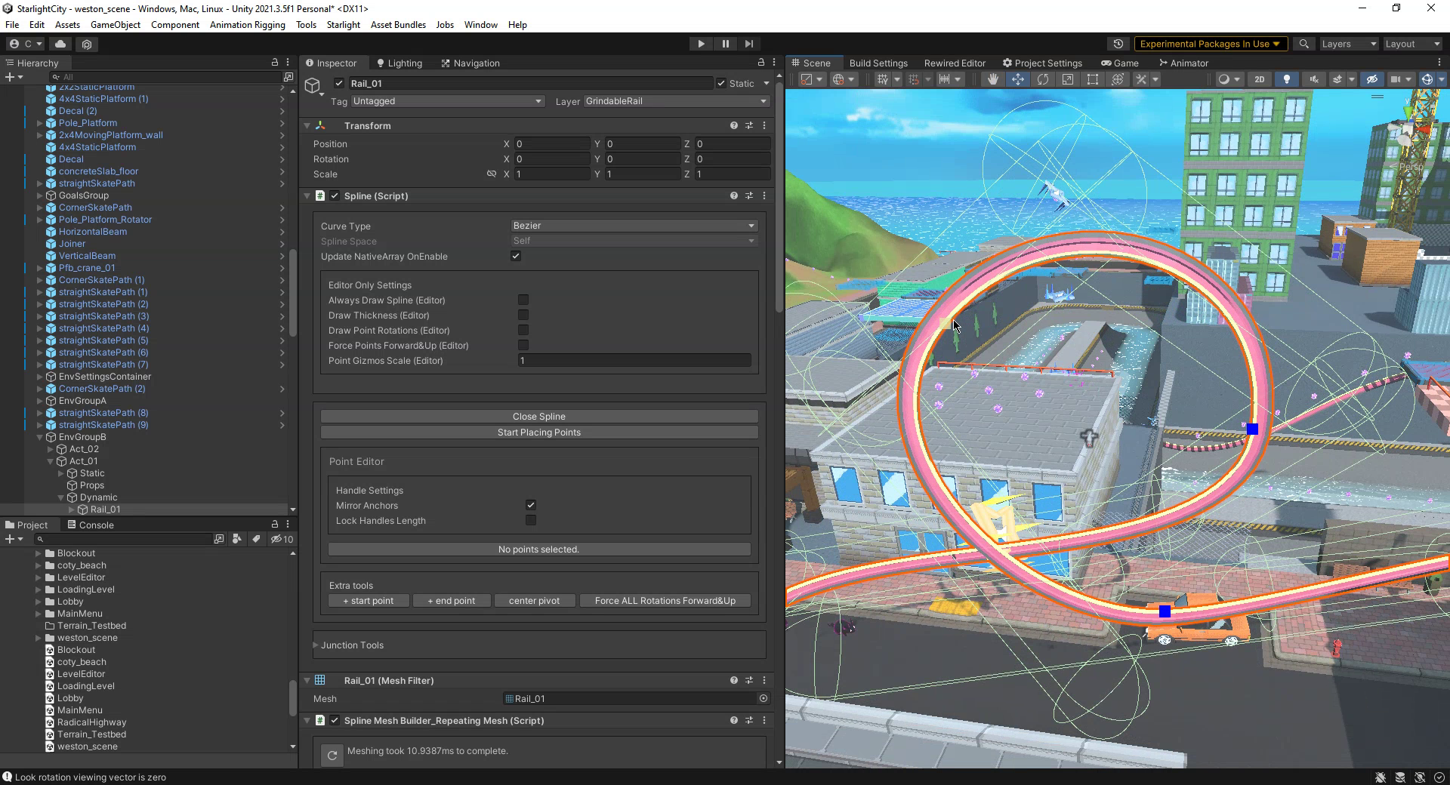Toggle scene audio mute icon
This screenshot has height=785, width=1450.
point(1313,79)
